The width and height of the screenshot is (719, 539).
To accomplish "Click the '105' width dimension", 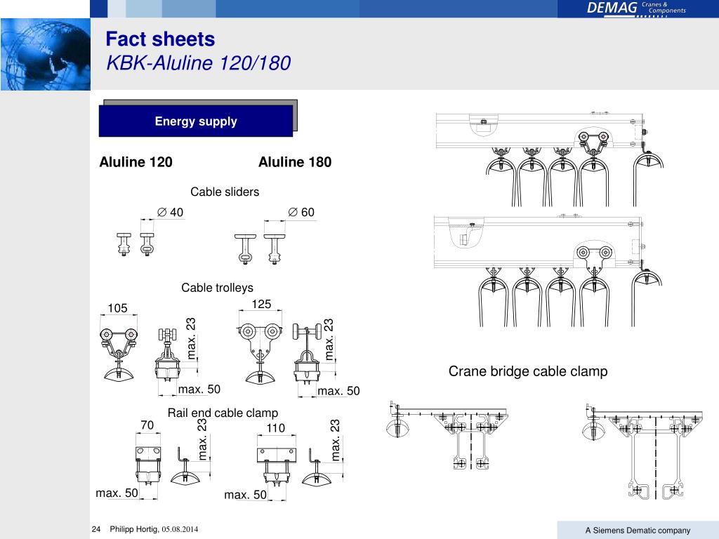I will click(117, 308).
